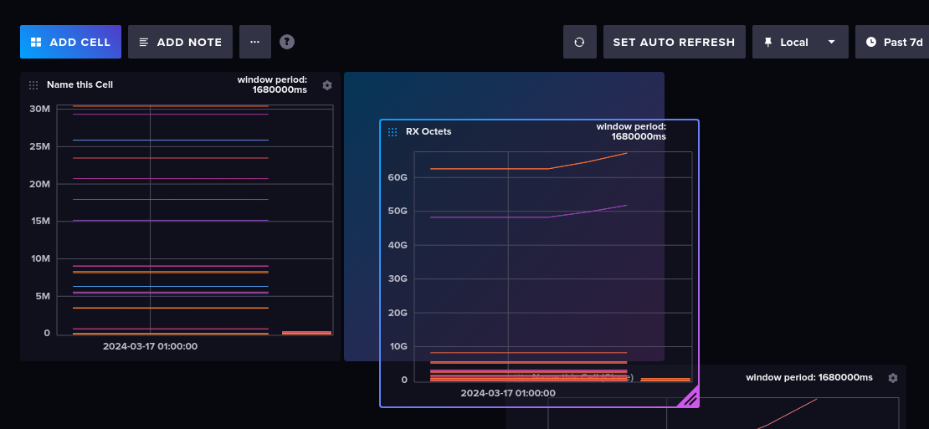Expand the Local timezone dropdown
Screen dimensions: 929x429
[x=799, y=42]
